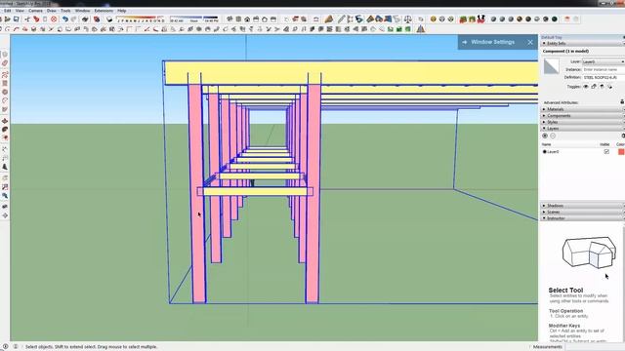Collapse the Entity Info panel

click(582, 43)
